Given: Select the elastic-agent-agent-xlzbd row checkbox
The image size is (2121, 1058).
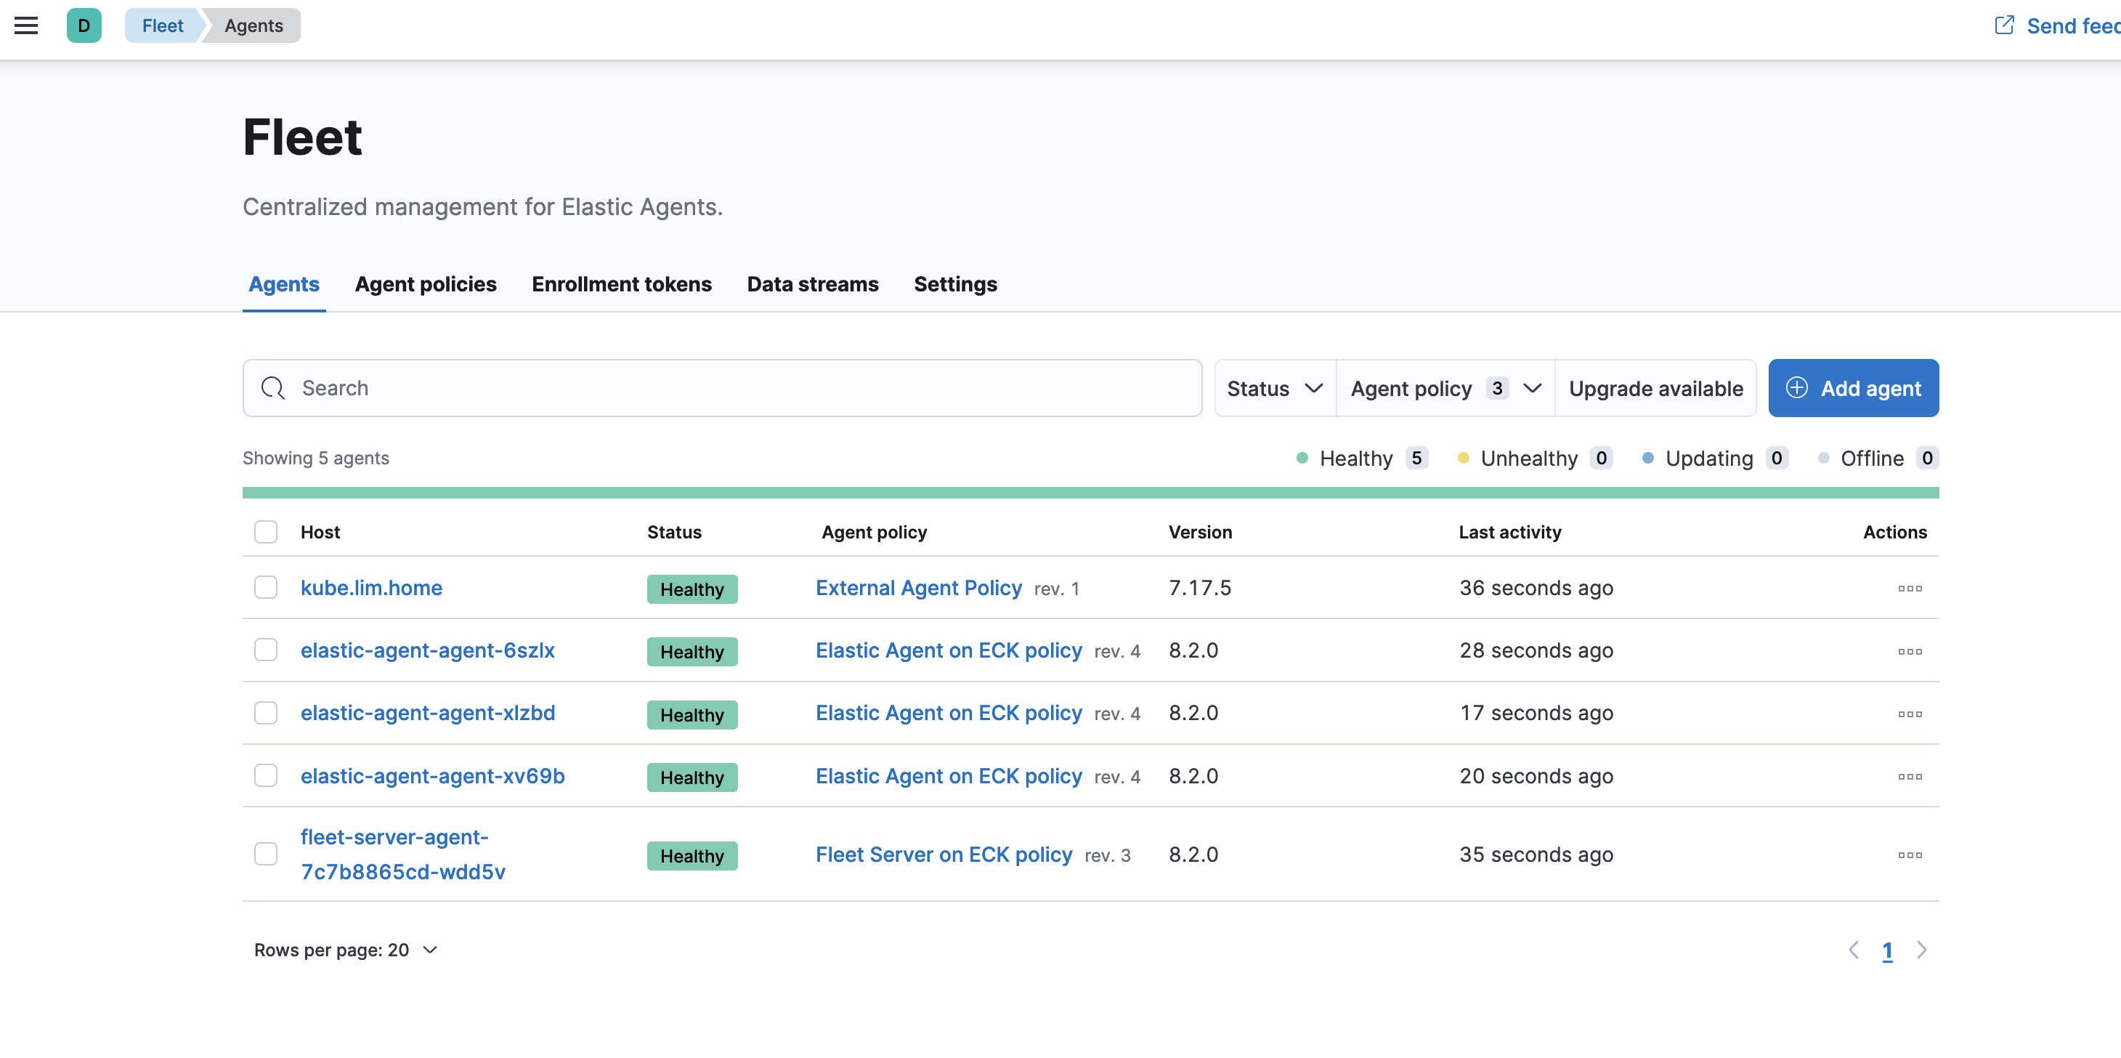Looking at the screenshot, I should point(266,713).
